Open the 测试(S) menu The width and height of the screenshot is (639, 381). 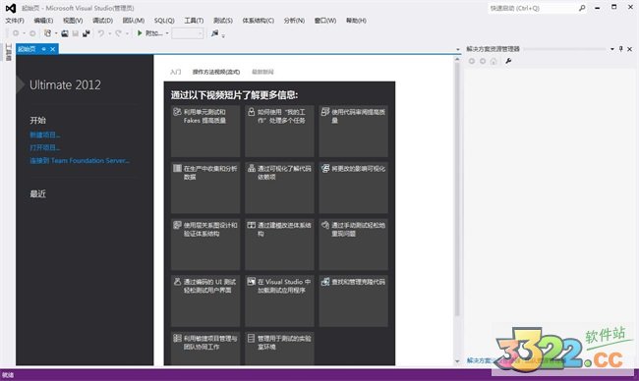point(223,21)
